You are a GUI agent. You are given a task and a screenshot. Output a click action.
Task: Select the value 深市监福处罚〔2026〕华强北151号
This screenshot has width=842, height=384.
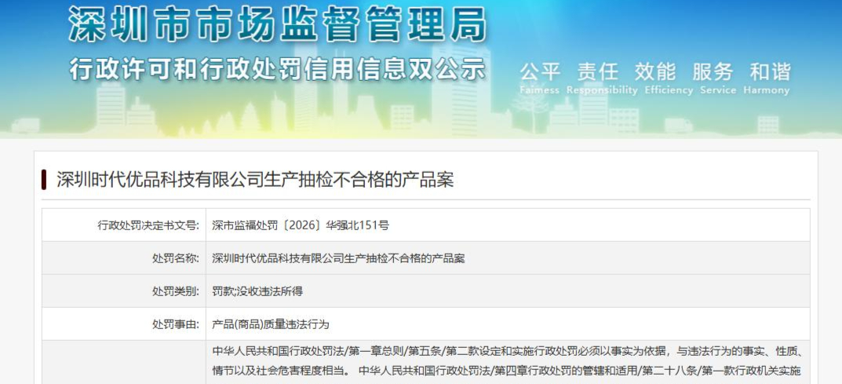coord(301,225)
